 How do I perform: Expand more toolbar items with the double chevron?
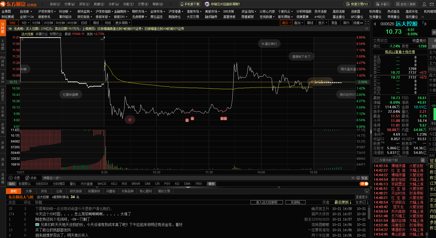(x=423, y=17)
